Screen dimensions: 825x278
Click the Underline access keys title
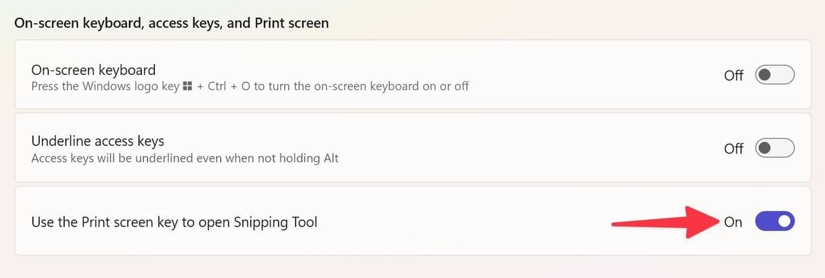(98, 142)
